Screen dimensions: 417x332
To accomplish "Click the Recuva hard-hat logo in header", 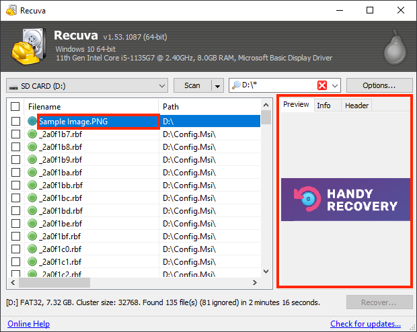I will pyautogui.click(x=28, y=46).
